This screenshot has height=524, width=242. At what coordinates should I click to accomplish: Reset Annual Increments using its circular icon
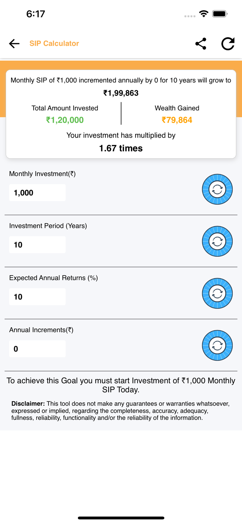(x=217, y=345)
